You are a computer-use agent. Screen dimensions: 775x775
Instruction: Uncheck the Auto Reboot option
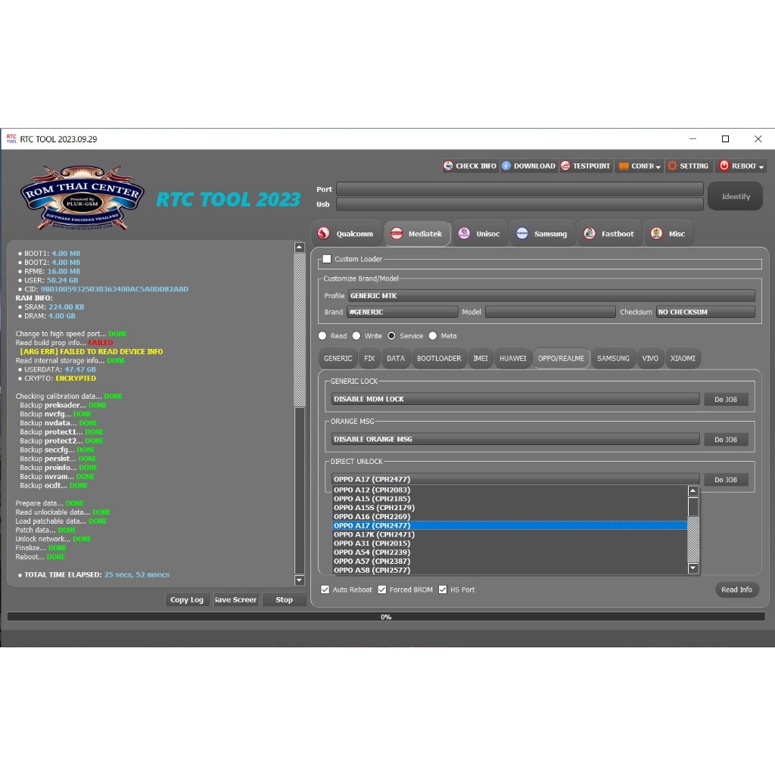[x=325, y=590]
